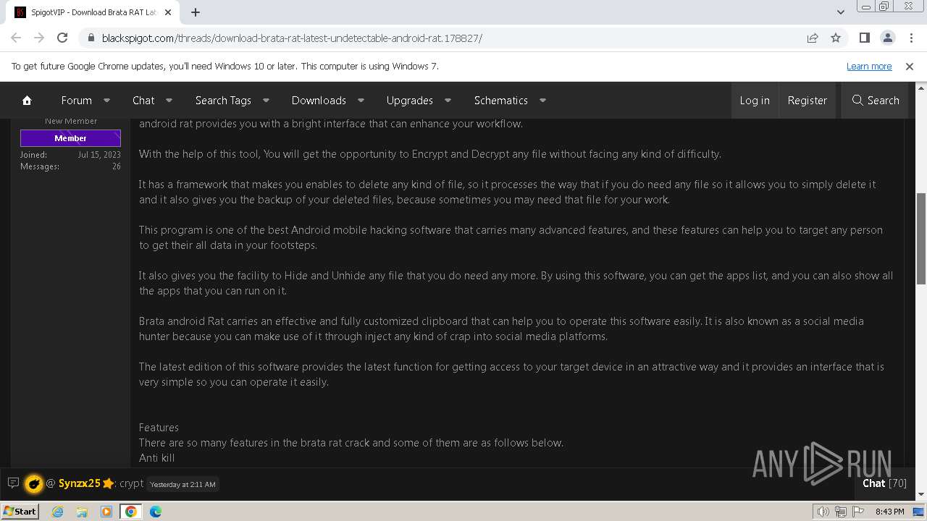Image resolution: width=927 pixels, height=521 pixels.
Task: Open the Forum menu link
Action: click(x=76, y=101)
